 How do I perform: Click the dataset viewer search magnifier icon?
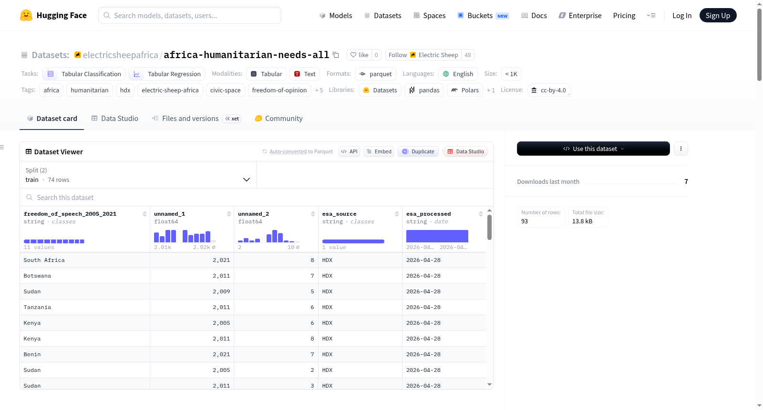pyautogui.click(x=30, y=198)
